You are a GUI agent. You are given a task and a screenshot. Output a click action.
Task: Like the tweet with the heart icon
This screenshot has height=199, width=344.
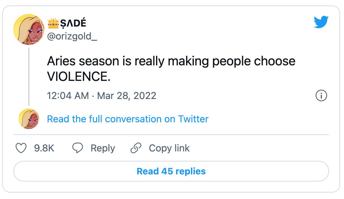pos(21,148)
